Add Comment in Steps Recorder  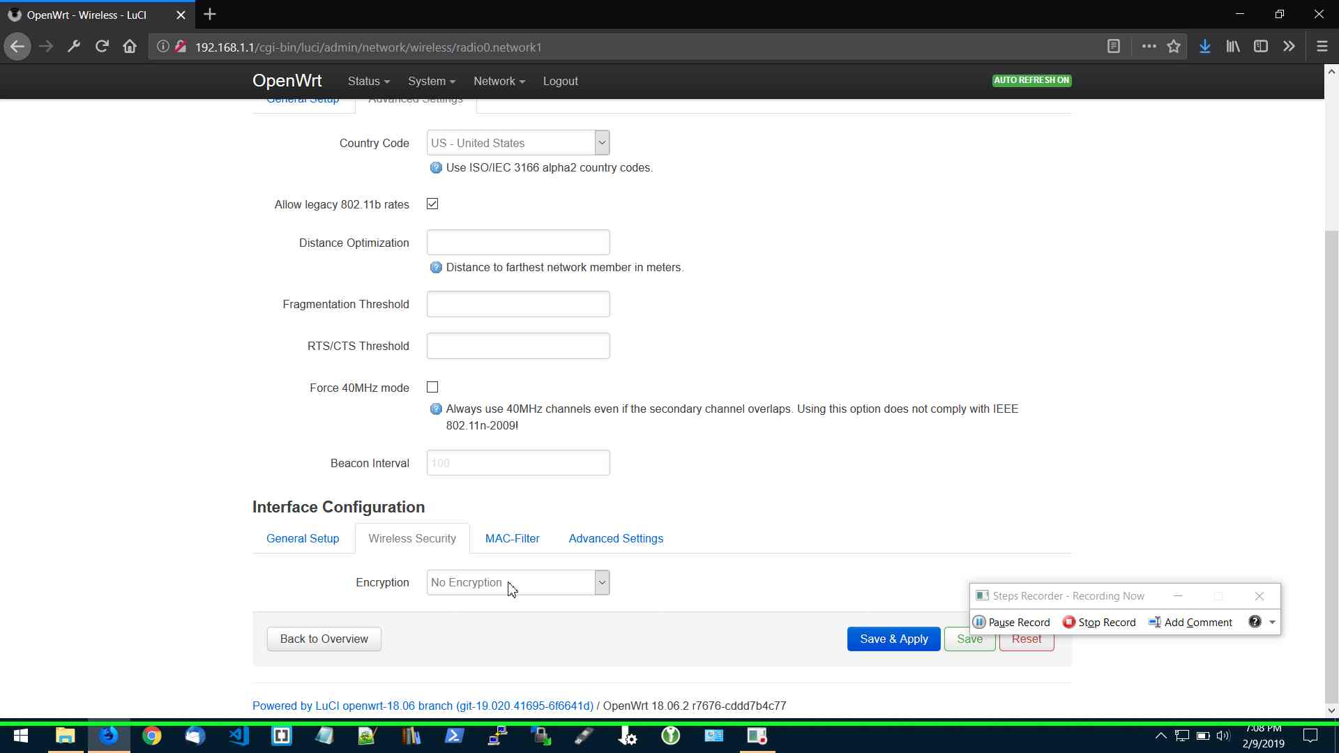coord(1190,622)
